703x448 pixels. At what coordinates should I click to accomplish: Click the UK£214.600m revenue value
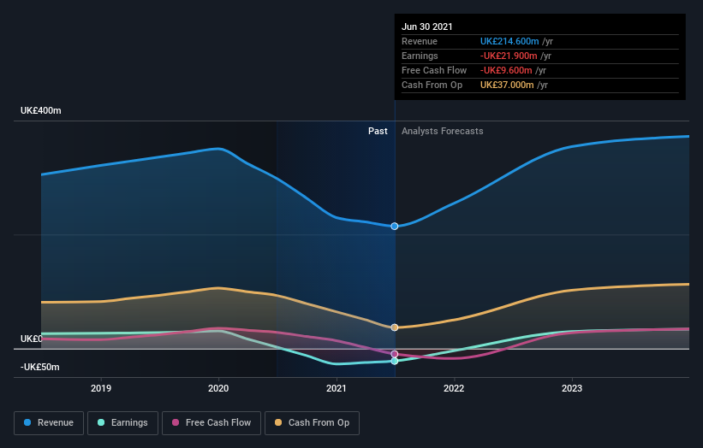[x=509, y=41]
